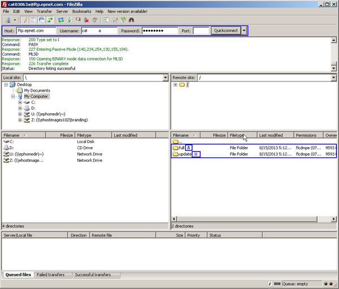The width and height of the screenshot is (339, 289).
Task: Sort remote list by Last modified column
Action: [276, 135]
